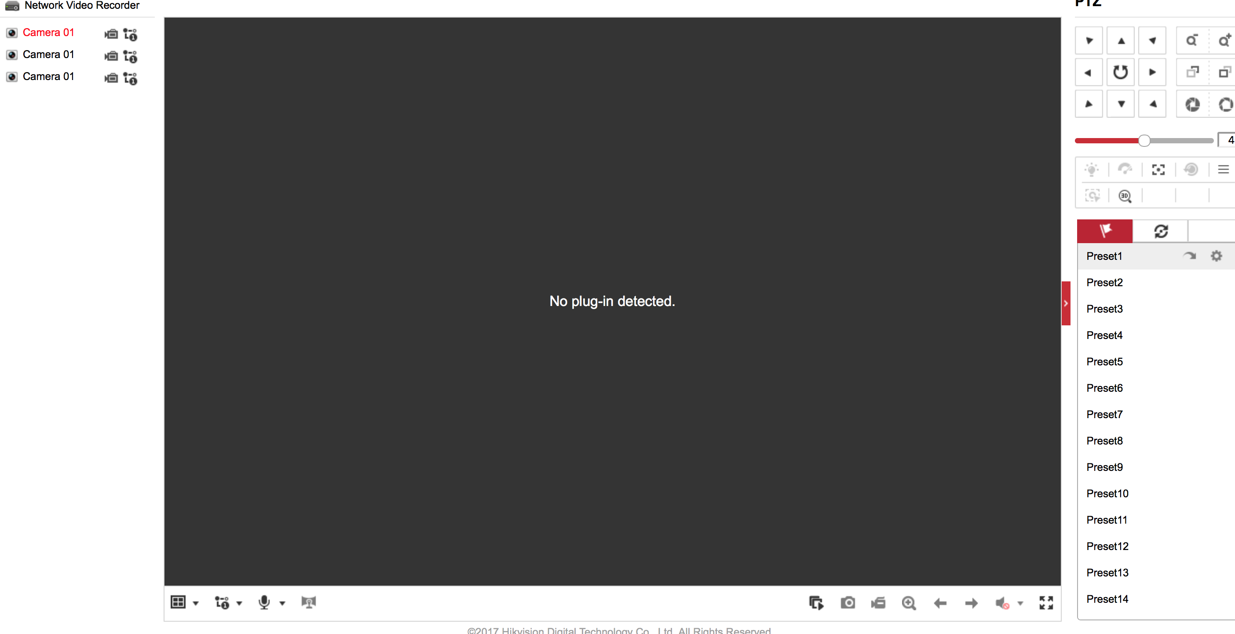Open the audio volume dropdown arrow
The width and height of the screenshot is (1235, 634).
tap(1020, 603)
